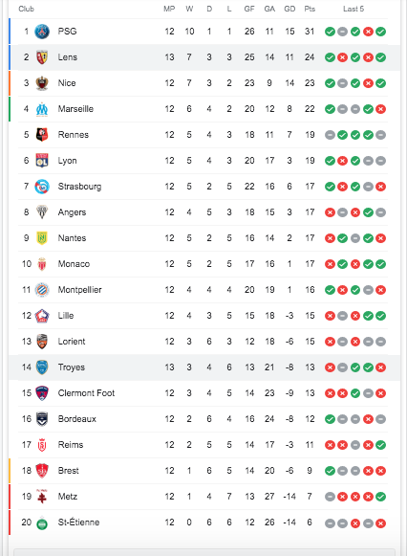Screen dimensions: 407x556
Task: Select the Nantes club crest
Action: tap(42, 238)
